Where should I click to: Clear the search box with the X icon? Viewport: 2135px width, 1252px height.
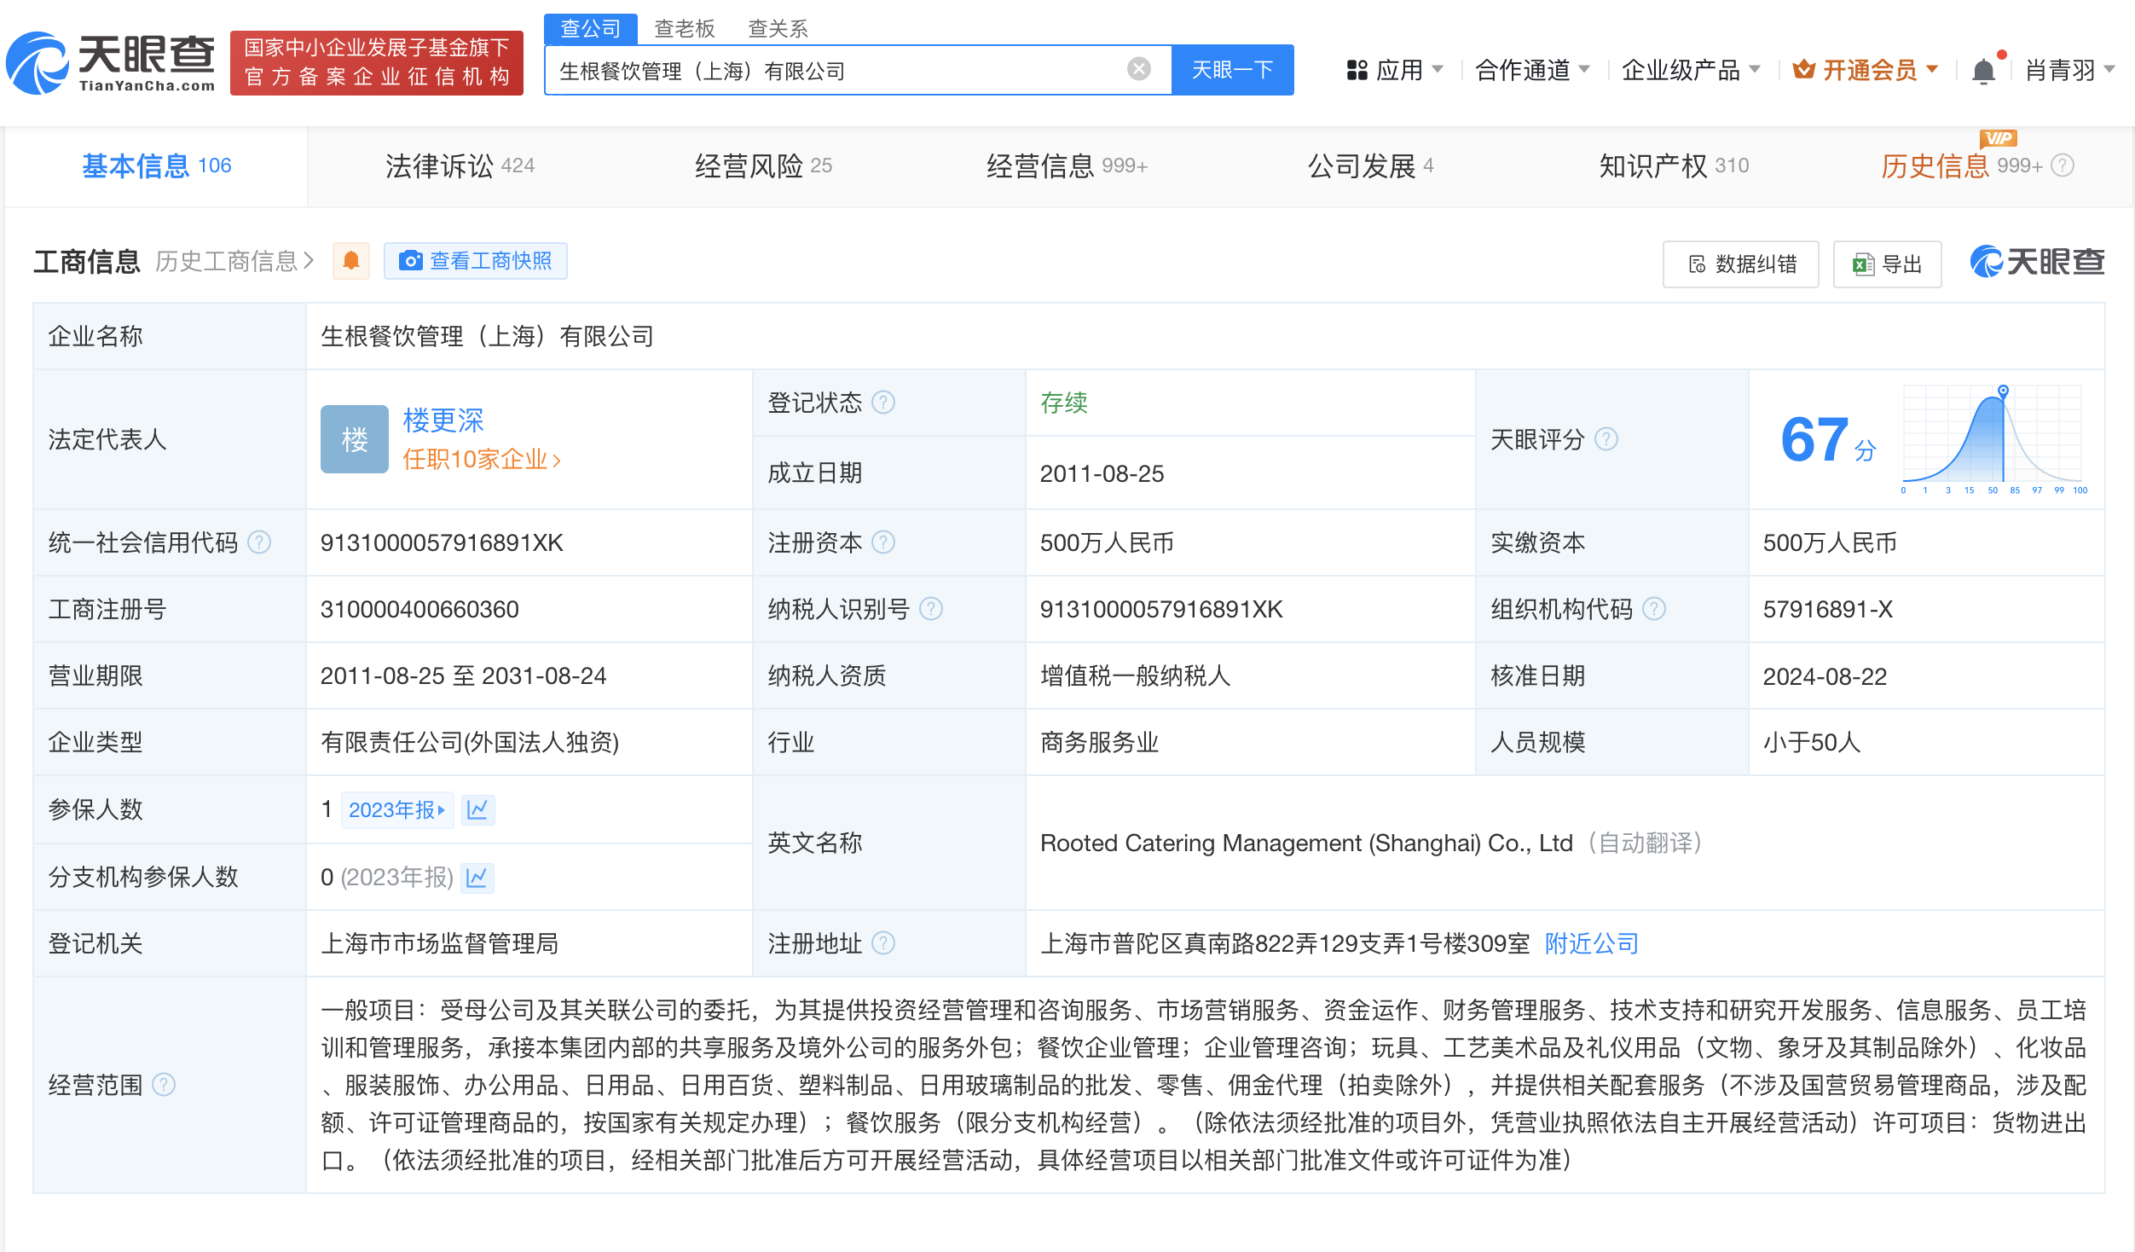[1138, 70]
